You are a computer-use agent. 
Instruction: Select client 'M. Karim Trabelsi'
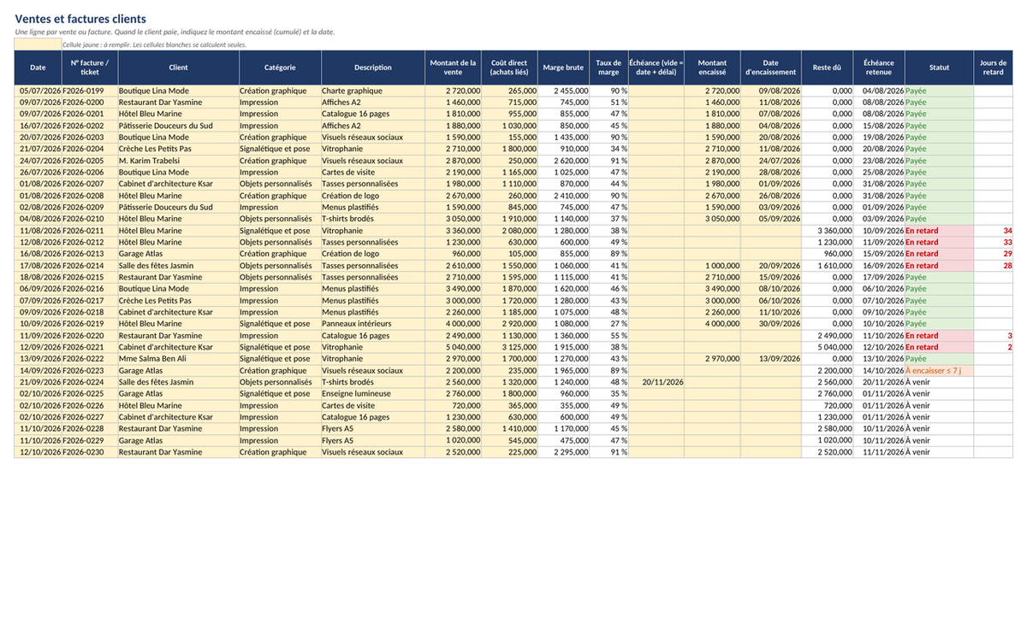coord(178,161)
